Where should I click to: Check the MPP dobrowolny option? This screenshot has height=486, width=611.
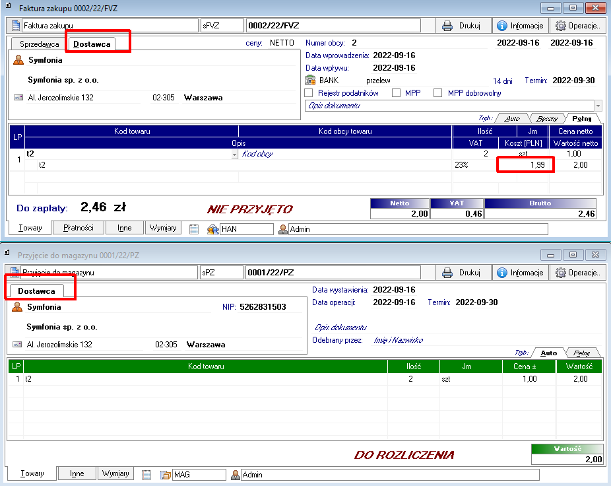pos(437,93)
